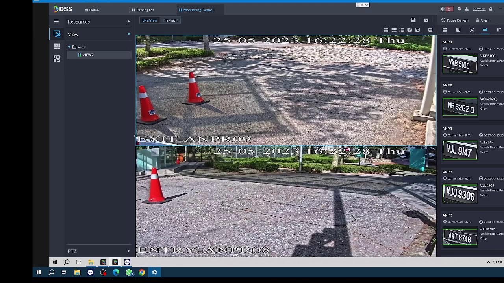This screenshot has height=283, width=504.
Task: Click the AKT8748 plate number text
Action: (487, 229)
